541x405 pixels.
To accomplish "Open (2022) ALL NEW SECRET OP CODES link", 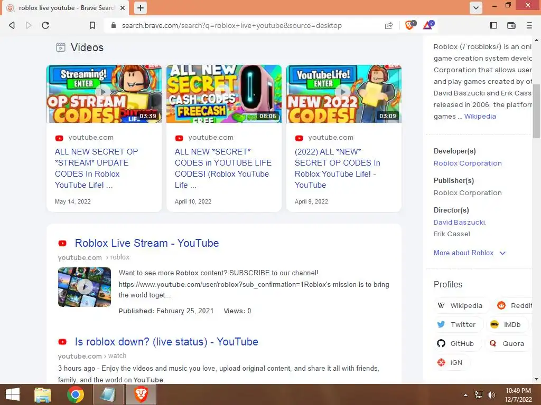I will (337, 168).
